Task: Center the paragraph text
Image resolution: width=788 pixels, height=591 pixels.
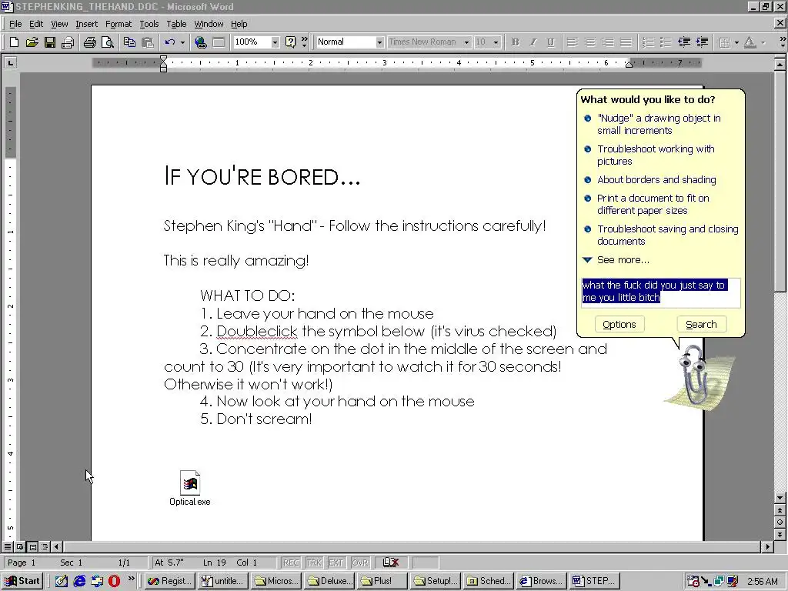Action: pos(590,42)
